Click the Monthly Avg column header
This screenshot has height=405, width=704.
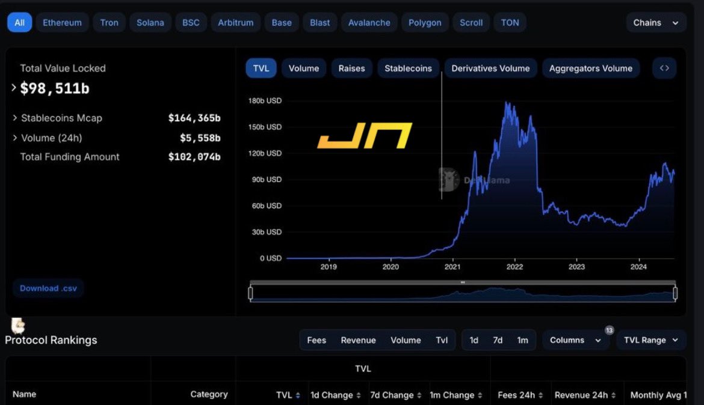[x=658, y=395]
